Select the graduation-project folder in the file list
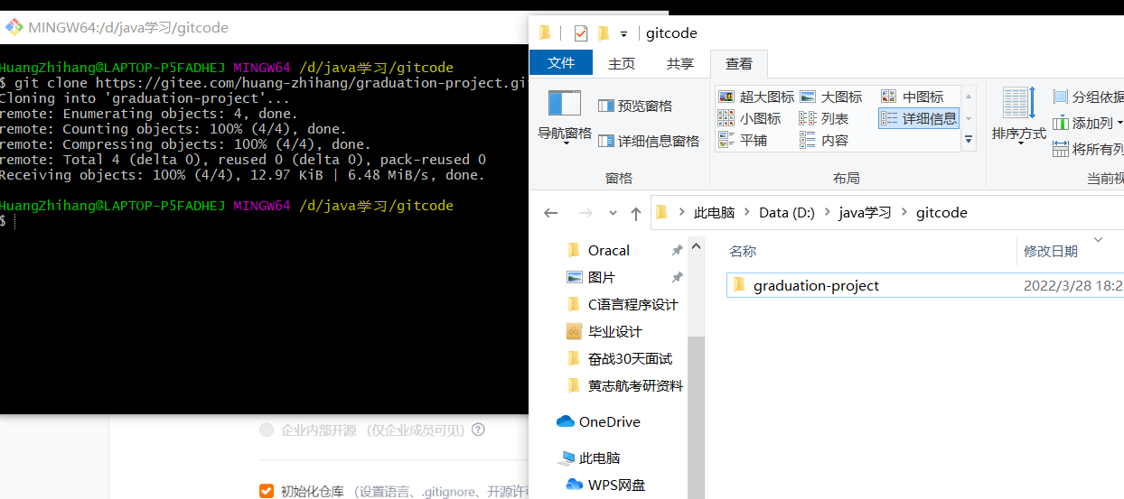The width and height of the screenshot is (1124, 499). [x=816, y=285]
